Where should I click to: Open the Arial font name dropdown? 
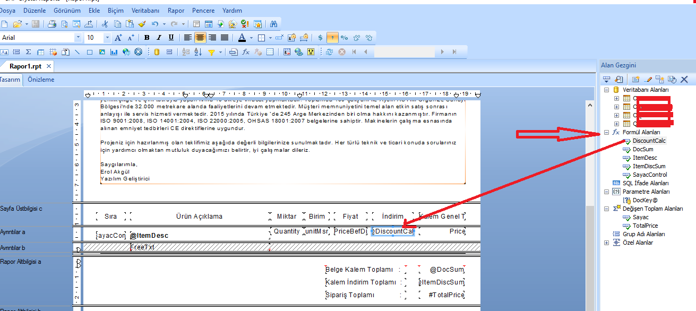(x=78, y=38)
